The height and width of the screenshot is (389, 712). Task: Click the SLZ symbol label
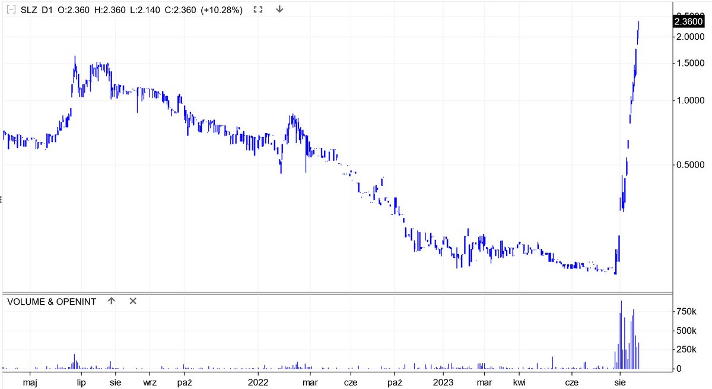[x=28, y=10]
